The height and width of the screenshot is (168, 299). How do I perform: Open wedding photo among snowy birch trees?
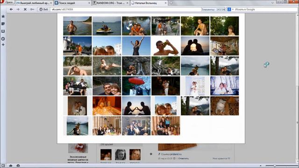click(x=224, y=86)
